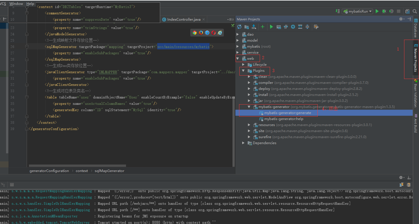Open Execute Maven Goal dialog
The image size is (419, 224).
[x=279, y=27]
